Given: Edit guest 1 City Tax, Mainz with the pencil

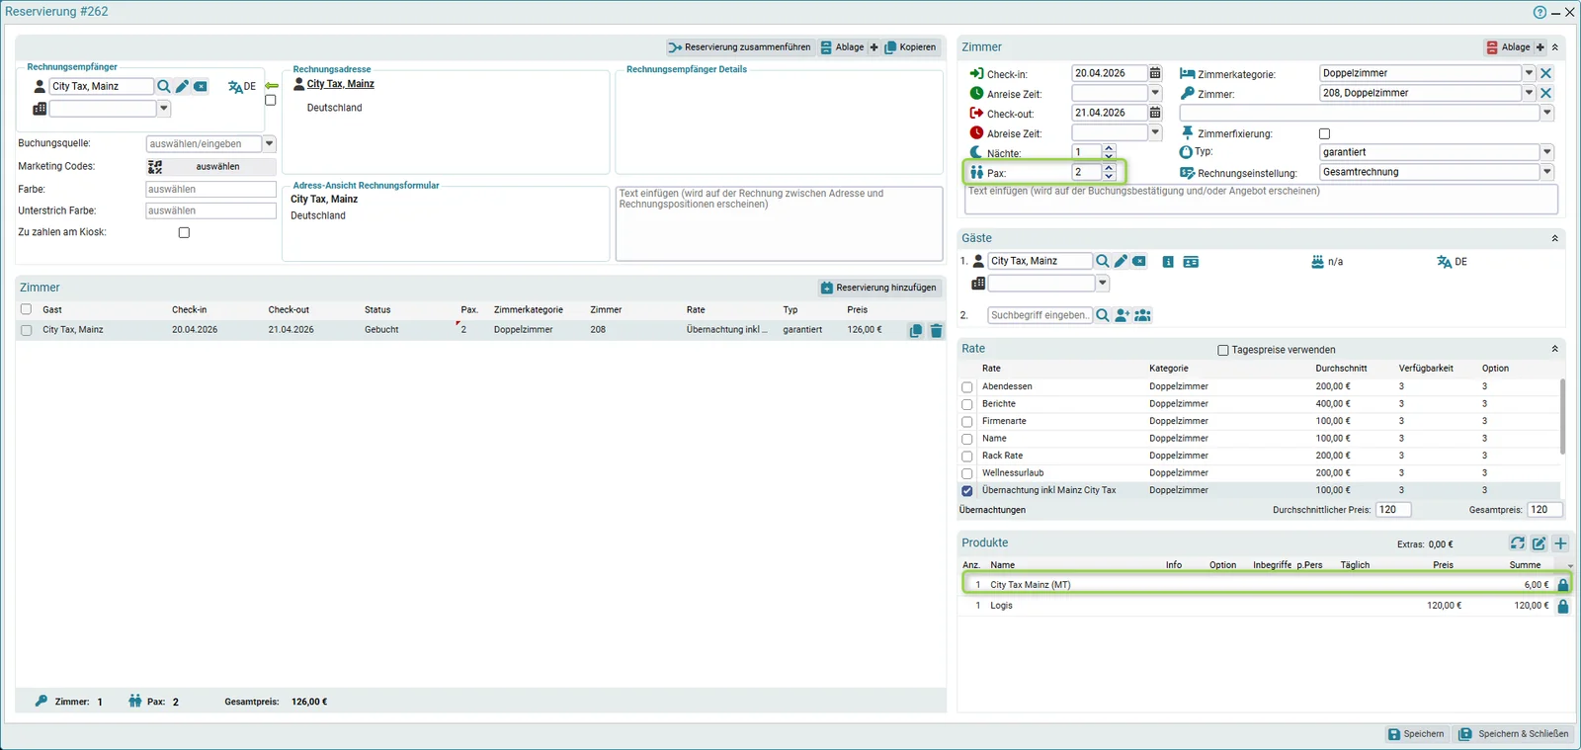Looking at the screenshot, I should point(1121,261).
